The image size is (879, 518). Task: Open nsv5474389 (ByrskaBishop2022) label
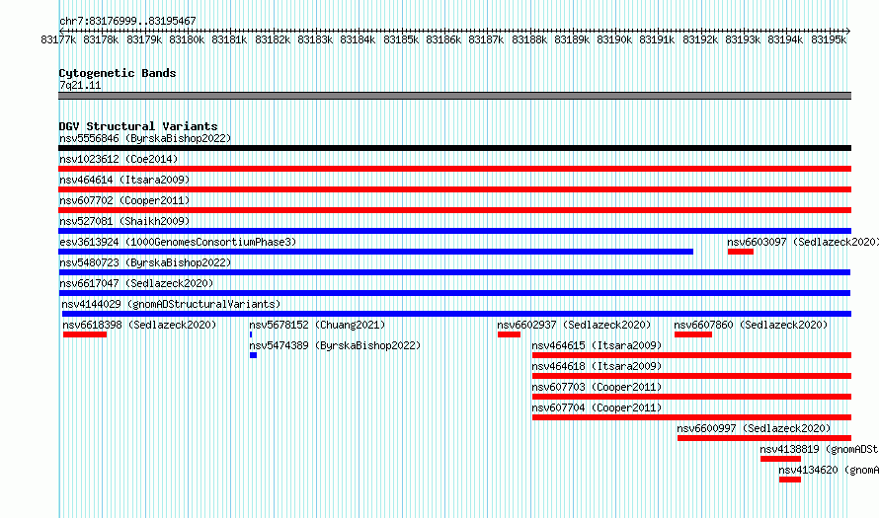coord(335,345)
